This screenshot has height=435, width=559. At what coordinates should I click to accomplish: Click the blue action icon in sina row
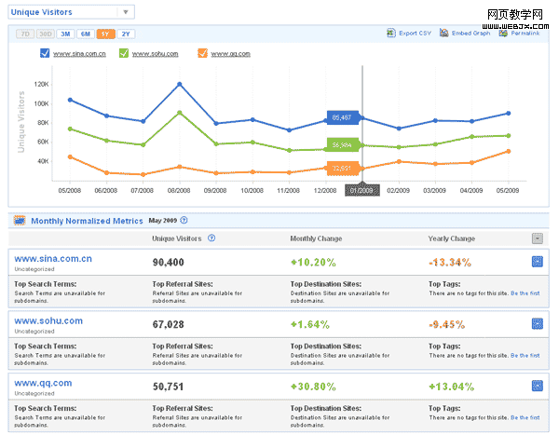coord(537,262)
